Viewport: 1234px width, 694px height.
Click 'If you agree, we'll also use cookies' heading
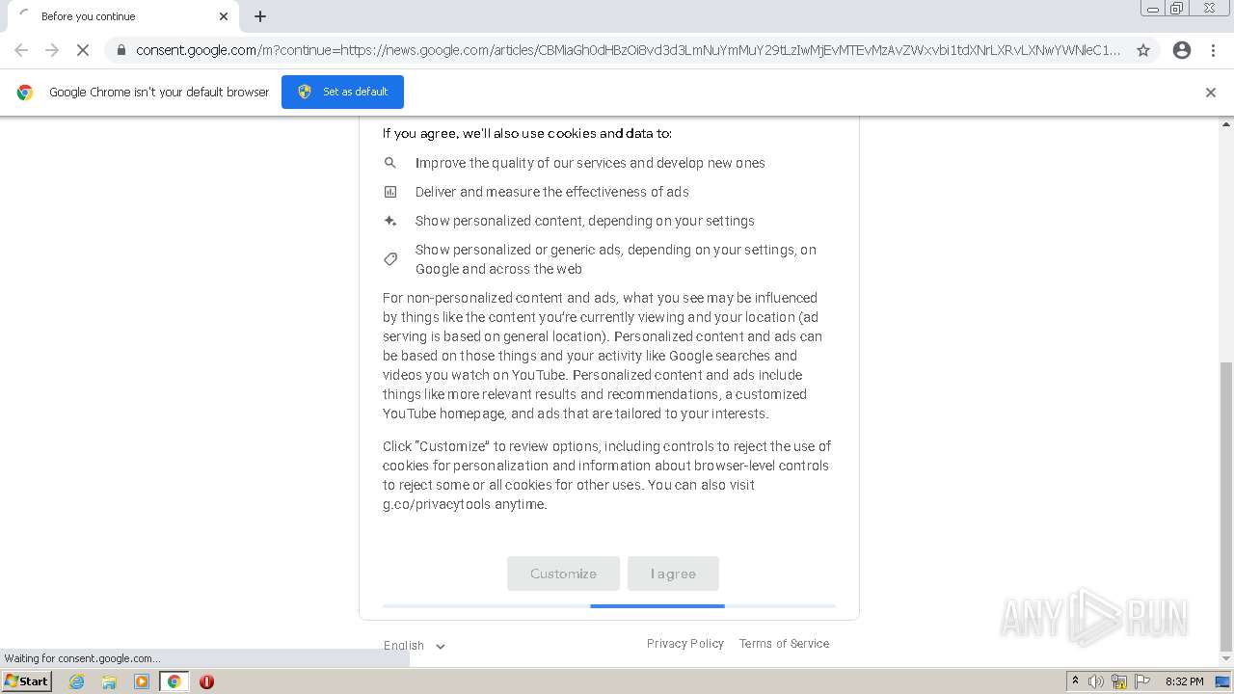[x=527, y=134]
